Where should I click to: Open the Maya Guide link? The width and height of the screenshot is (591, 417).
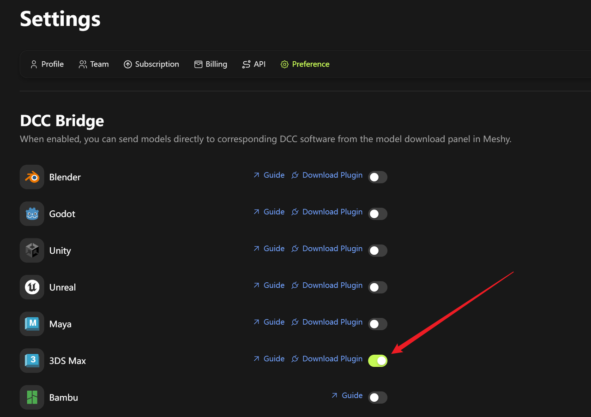[x=269, y=322]
